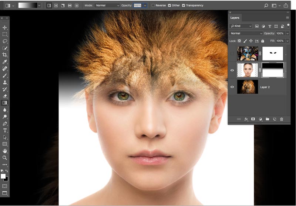Open the search icon in options bar
296x206 pixels.
coord(266,6)
